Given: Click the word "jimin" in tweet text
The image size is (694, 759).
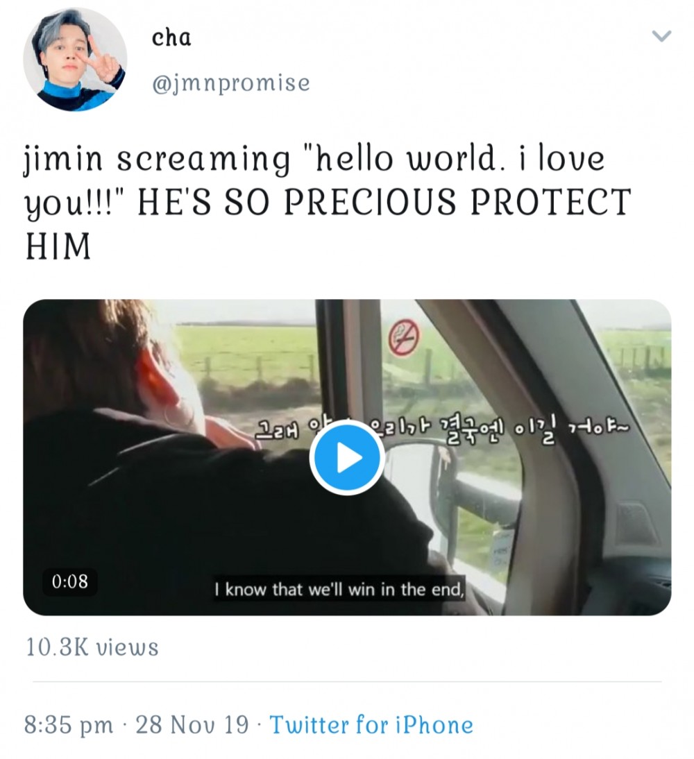Looking at the screenshot, I should (x=65, y=160).
